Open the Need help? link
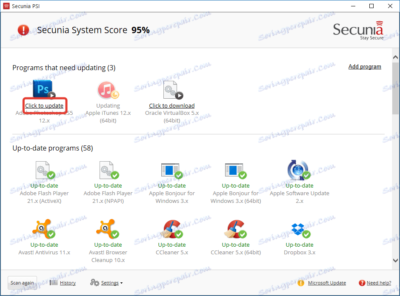400x296 pixels. (x=379, y=283)
